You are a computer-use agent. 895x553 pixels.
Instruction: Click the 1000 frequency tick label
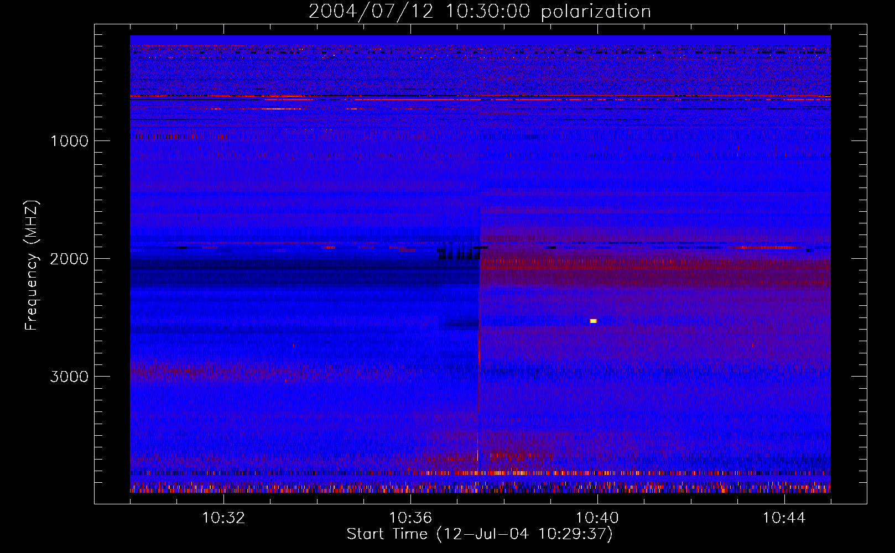click(69, 141)
